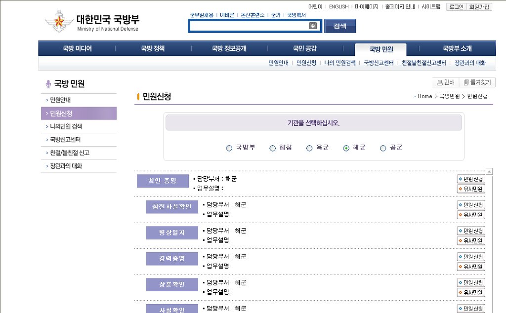Viewport: 506px width, 313px height.
Task: Click the 검색 search button
Action: click(340, 26)
